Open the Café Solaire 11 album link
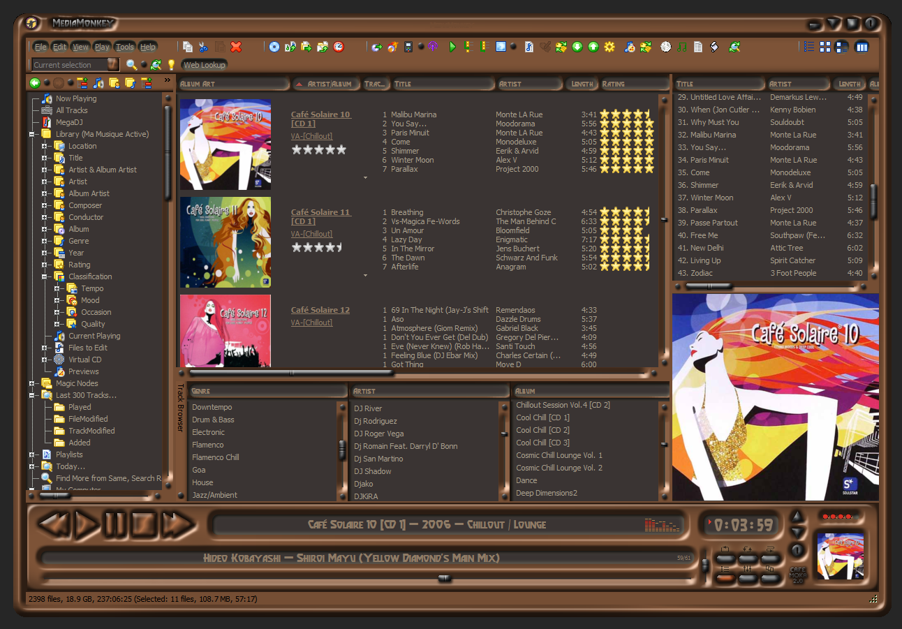This screenshot has width=902, height=629. tap(320, 212)
